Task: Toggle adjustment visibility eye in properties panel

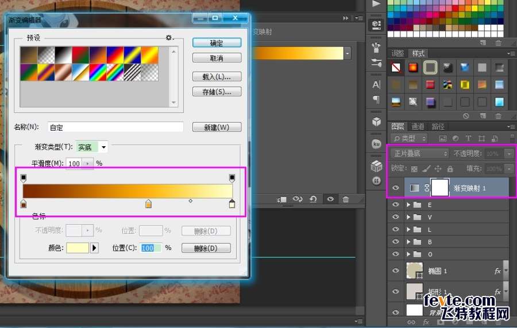Action: 330,199
